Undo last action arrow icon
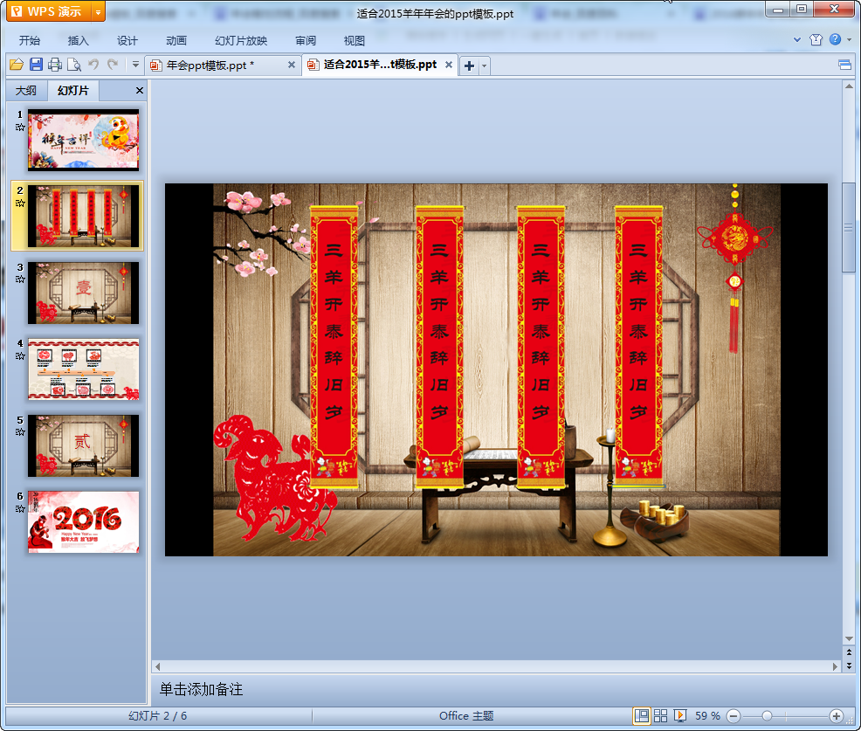861x731 pixels. [93, 65]
